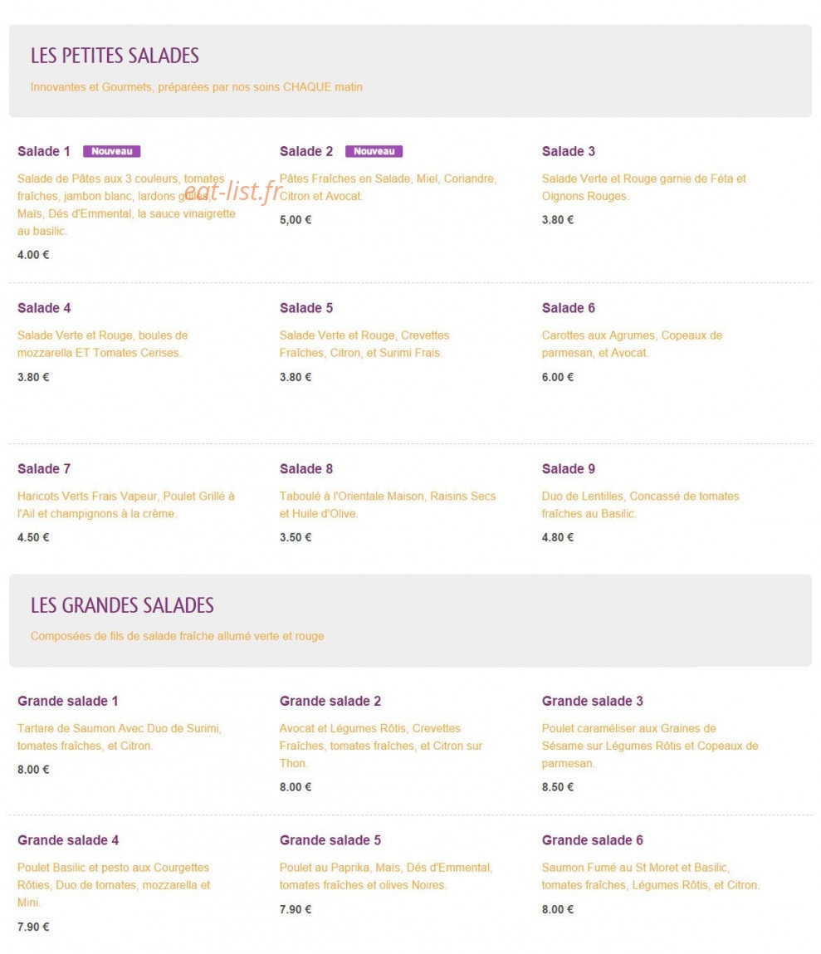821x954 pixels.
Task: Select the Salade 3 heading
Action: [x=568, y=151]
